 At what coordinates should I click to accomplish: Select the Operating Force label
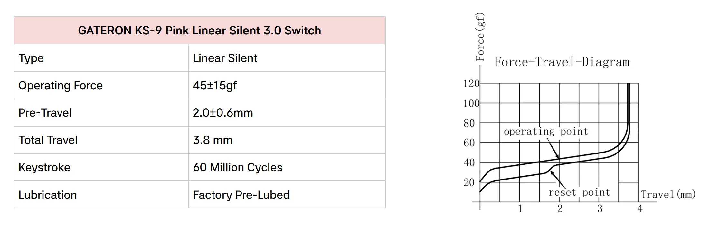point(61,85)
